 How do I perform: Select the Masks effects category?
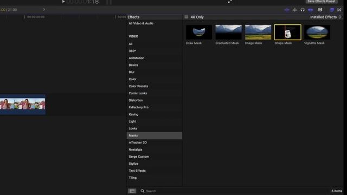coord(154,135)
